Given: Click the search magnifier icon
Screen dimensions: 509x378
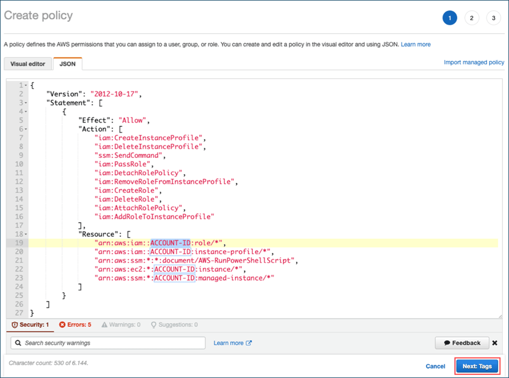Looking at the screenshot, I should click(18, 343).
